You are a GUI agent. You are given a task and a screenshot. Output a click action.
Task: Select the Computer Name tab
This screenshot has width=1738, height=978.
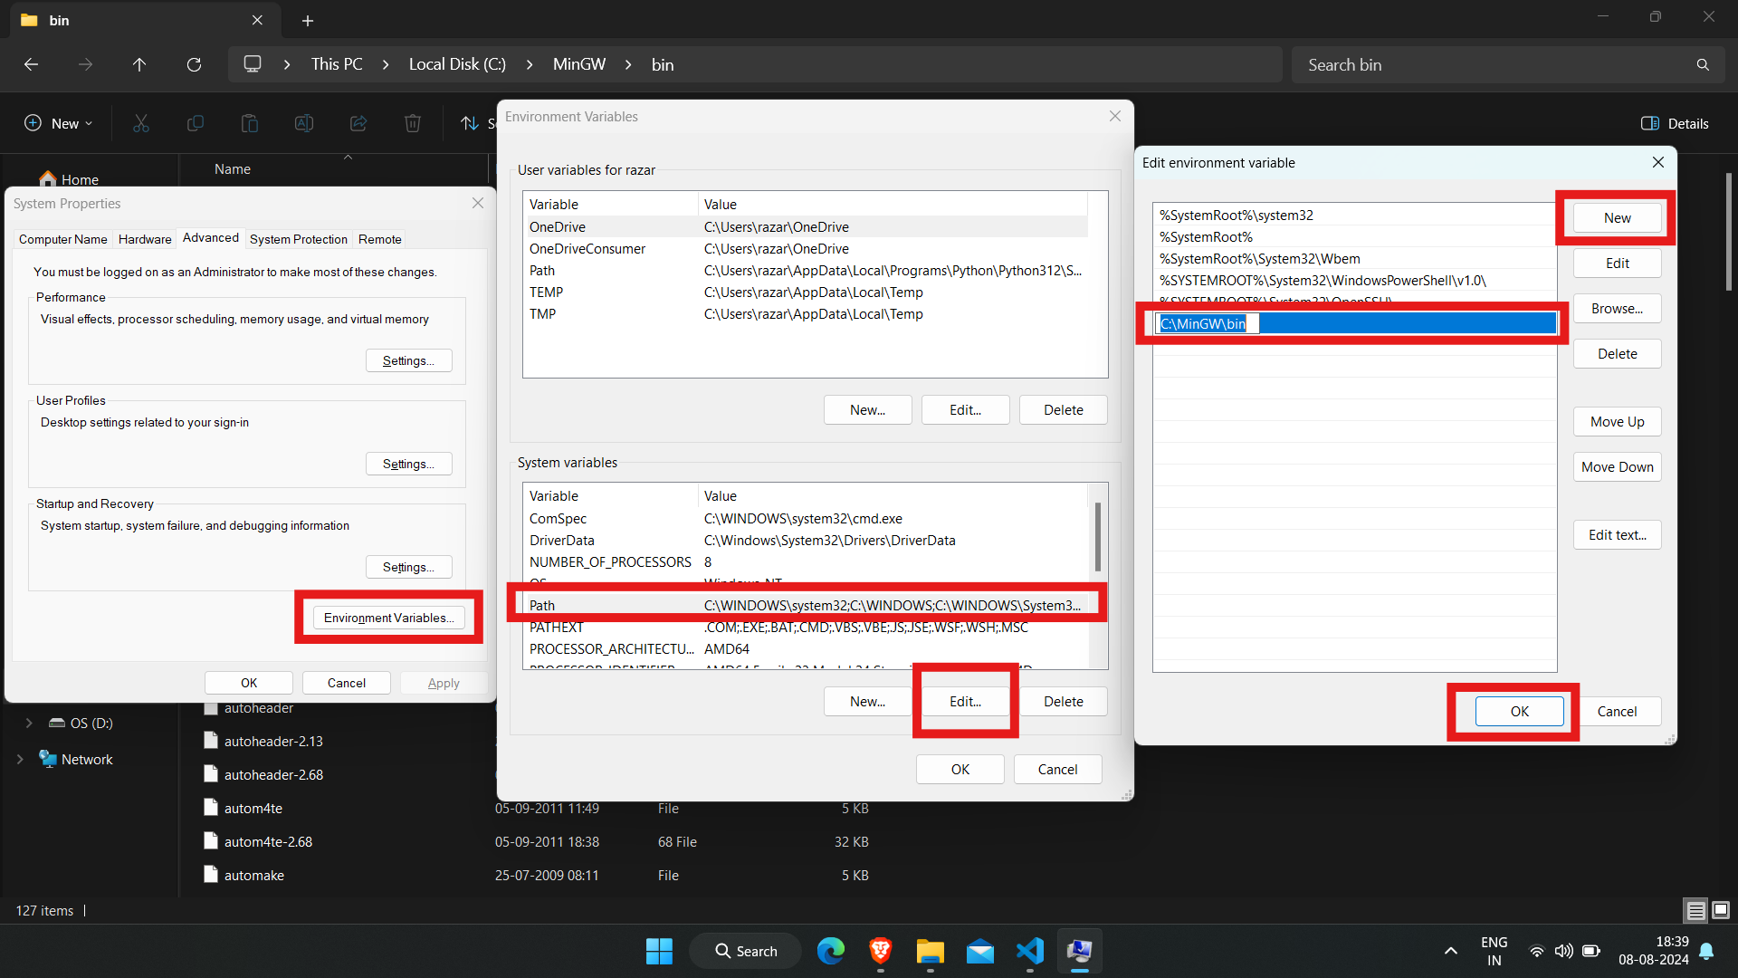point(62,239)
